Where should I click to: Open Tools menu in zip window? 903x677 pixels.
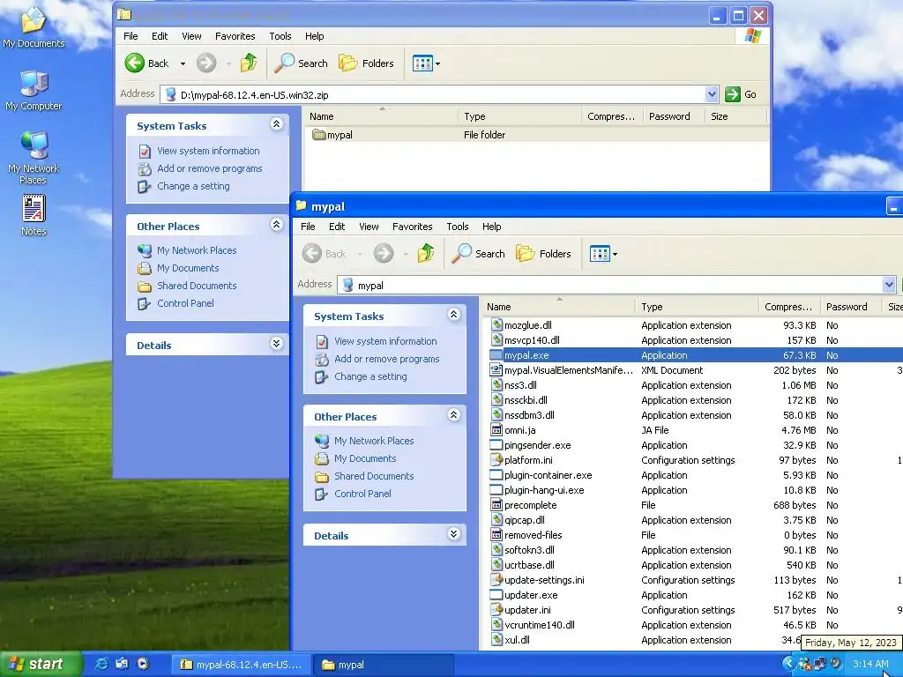coord(280,35)
